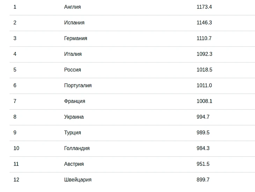Click the score value 1173.4
The height and width of the screenshot is (192, 255).
(204, 7)
